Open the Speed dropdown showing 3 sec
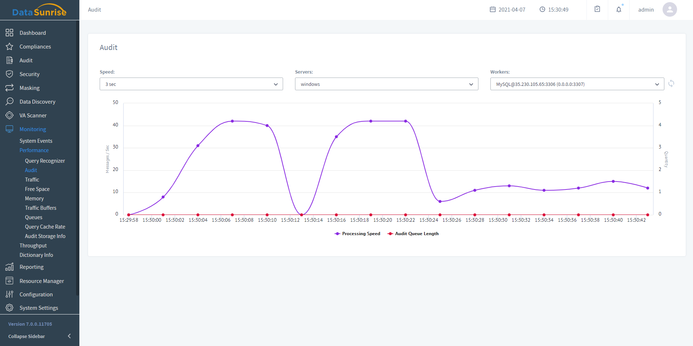Viewport: 693px width, 346px height. tap(191, 84)
